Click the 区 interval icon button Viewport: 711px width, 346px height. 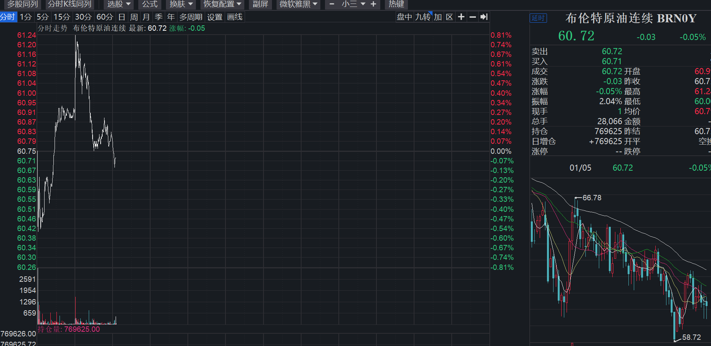(x=449, y=17)
